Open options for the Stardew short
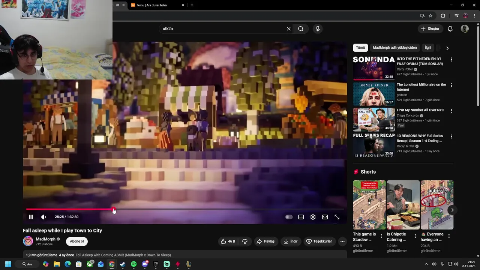This screenshot has height=270, width=480. [x=381, y=236]
